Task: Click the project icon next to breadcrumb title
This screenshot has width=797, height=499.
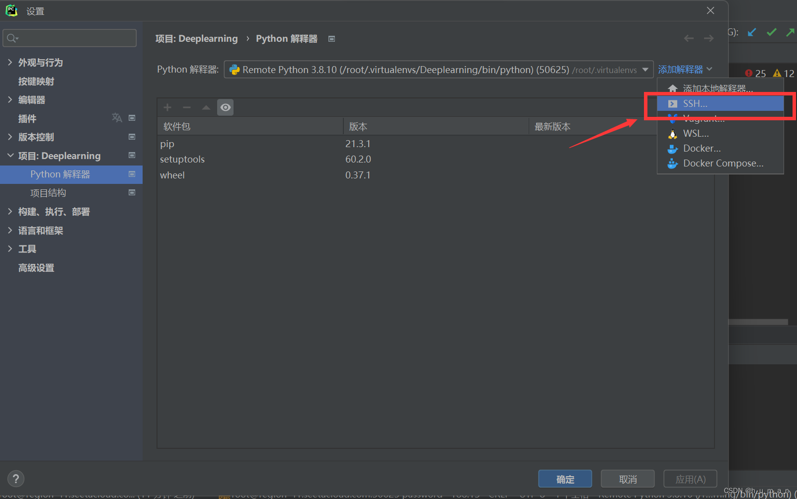Action: 332,39
